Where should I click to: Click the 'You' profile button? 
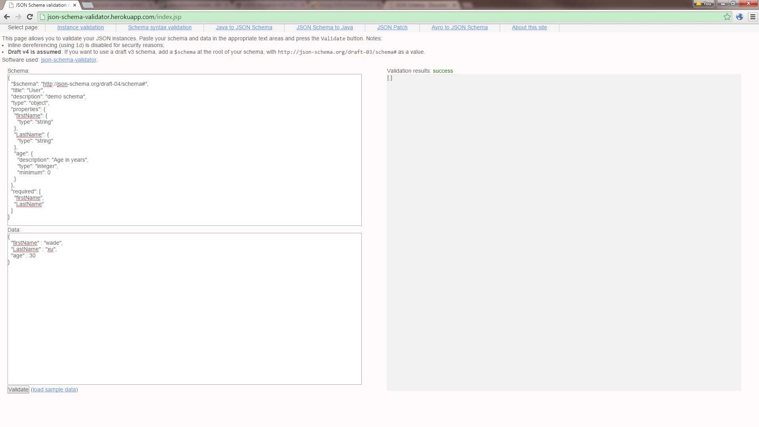[x=703, y=4]
